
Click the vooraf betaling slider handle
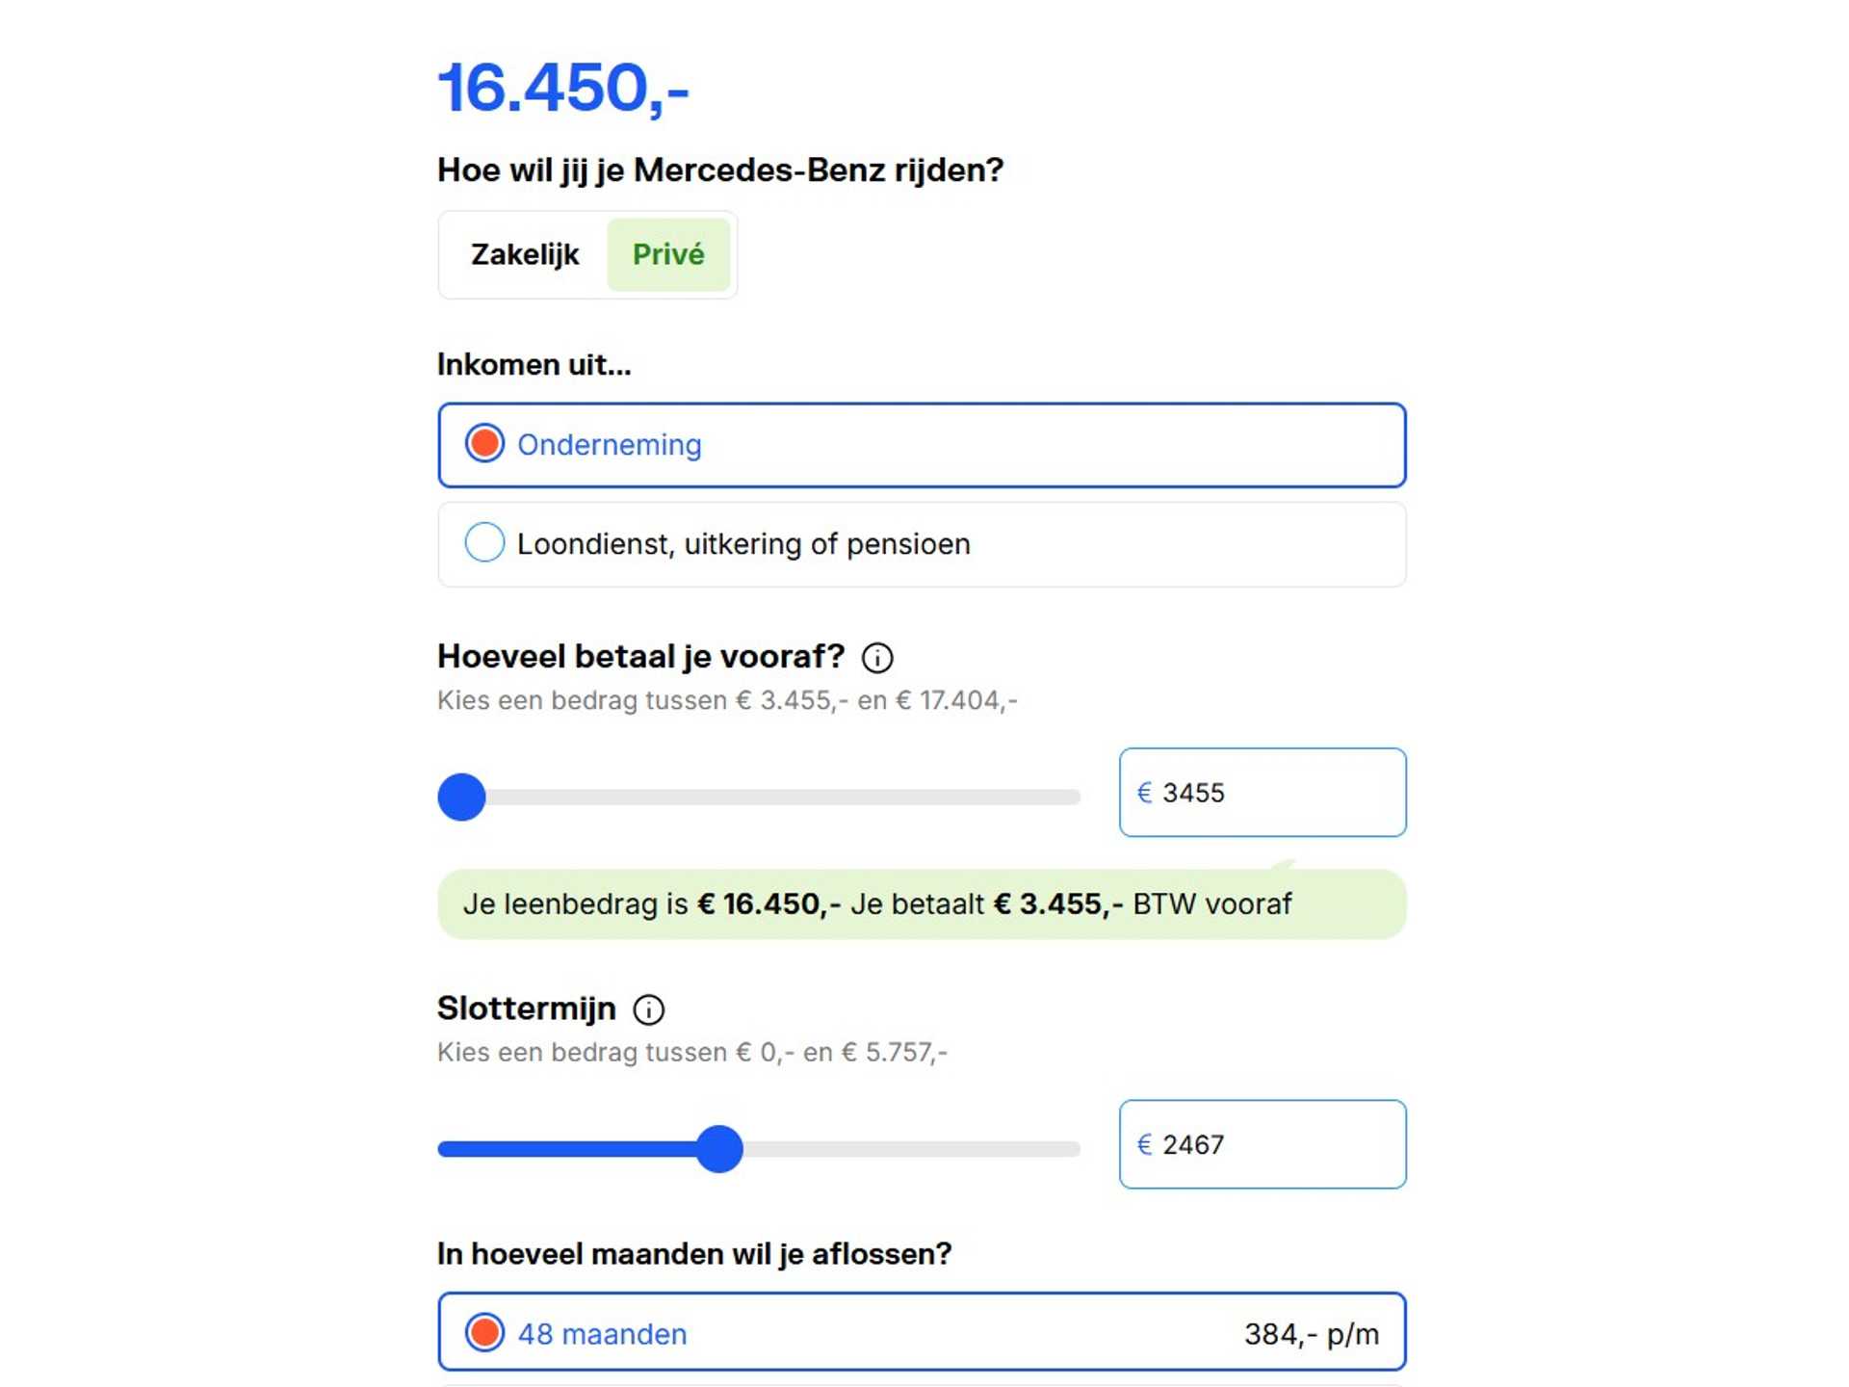coord(461,797)
